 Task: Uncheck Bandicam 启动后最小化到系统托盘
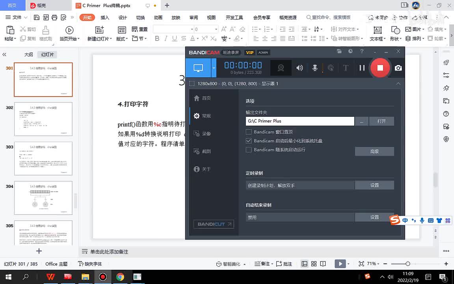click(x=248, y=141)
